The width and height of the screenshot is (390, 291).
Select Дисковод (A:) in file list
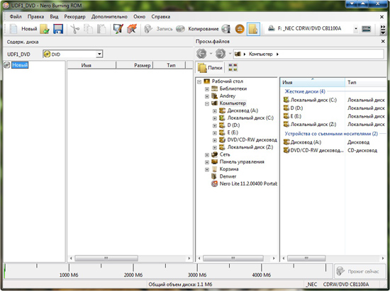point(302,142)
